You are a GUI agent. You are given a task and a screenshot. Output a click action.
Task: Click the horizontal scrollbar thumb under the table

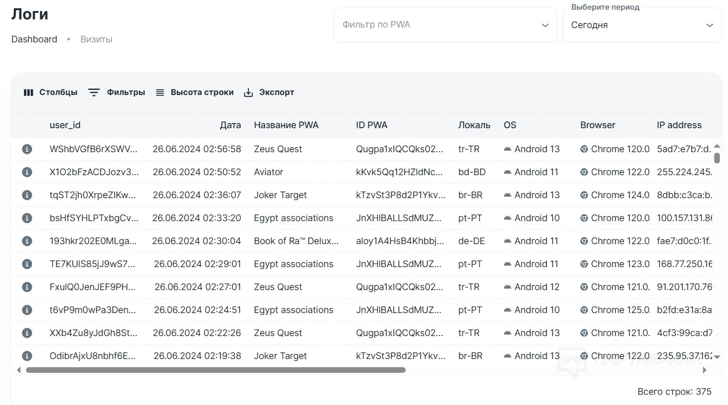215,370
